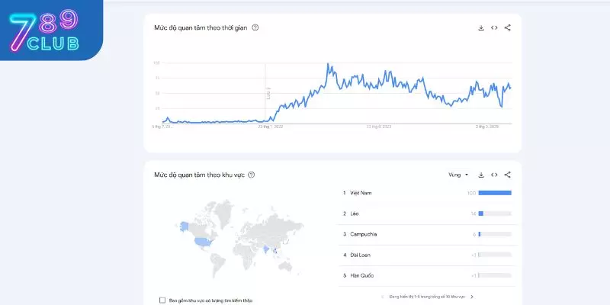The width and height of the screenshot is (610, 305).
Task: Share the interest by region panel
Action: [508, 175]
